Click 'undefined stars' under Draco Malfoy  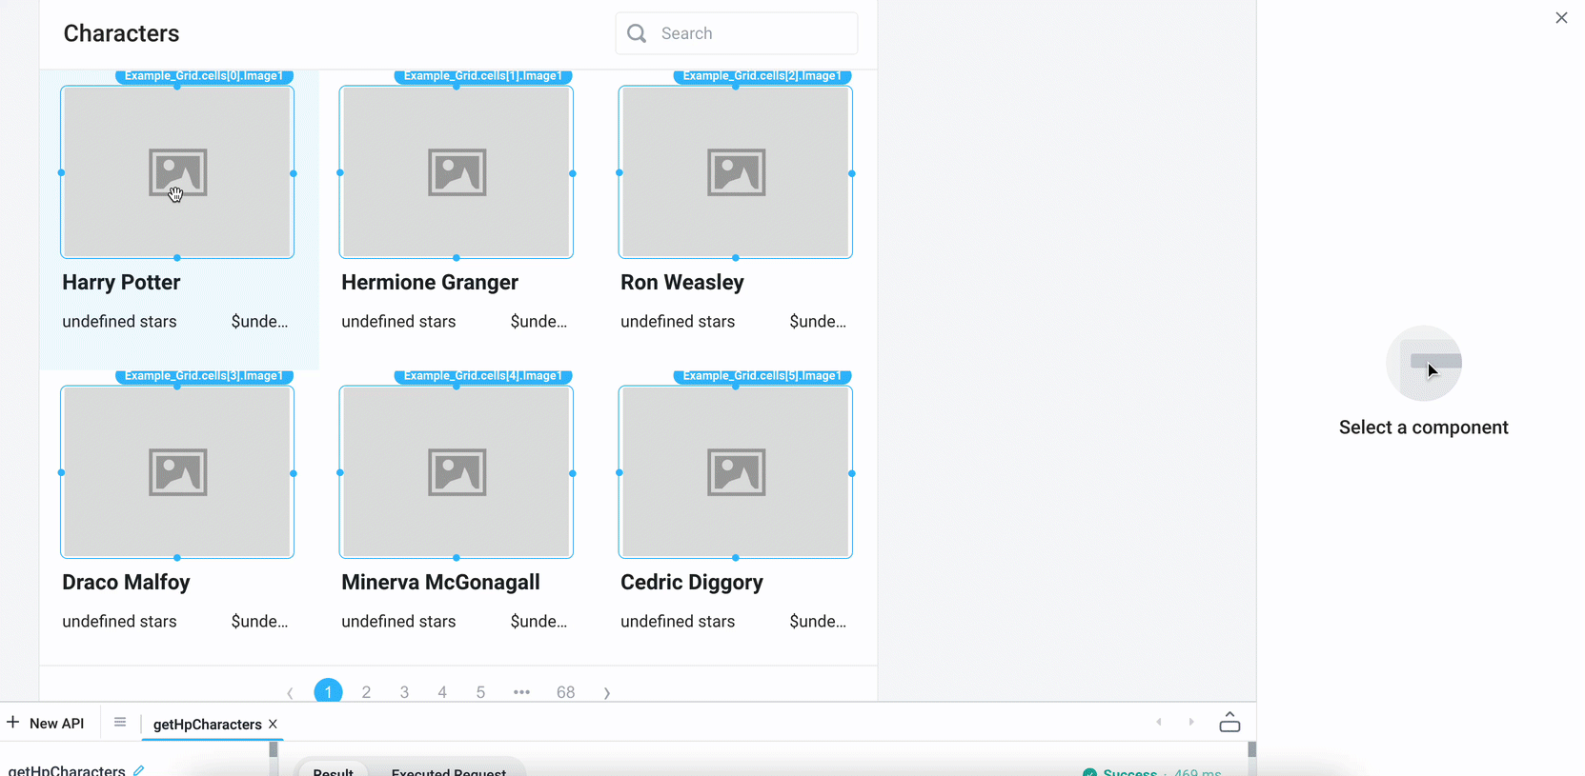click(x=119, y=622)
